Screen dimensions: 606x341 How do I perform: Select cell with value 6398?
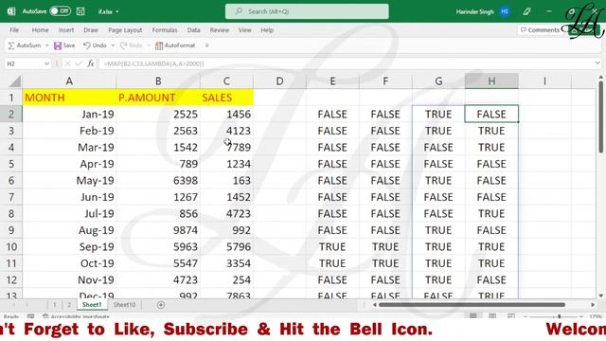point(158,181)
